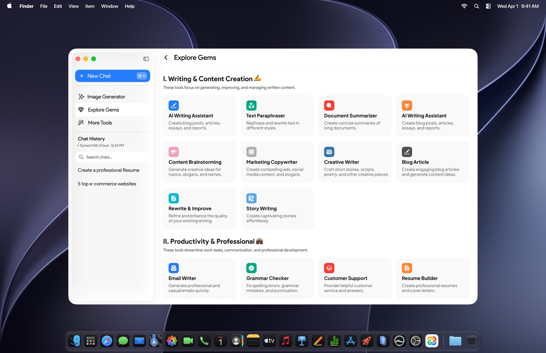Open the Grammar Checker title

point(268,278)
